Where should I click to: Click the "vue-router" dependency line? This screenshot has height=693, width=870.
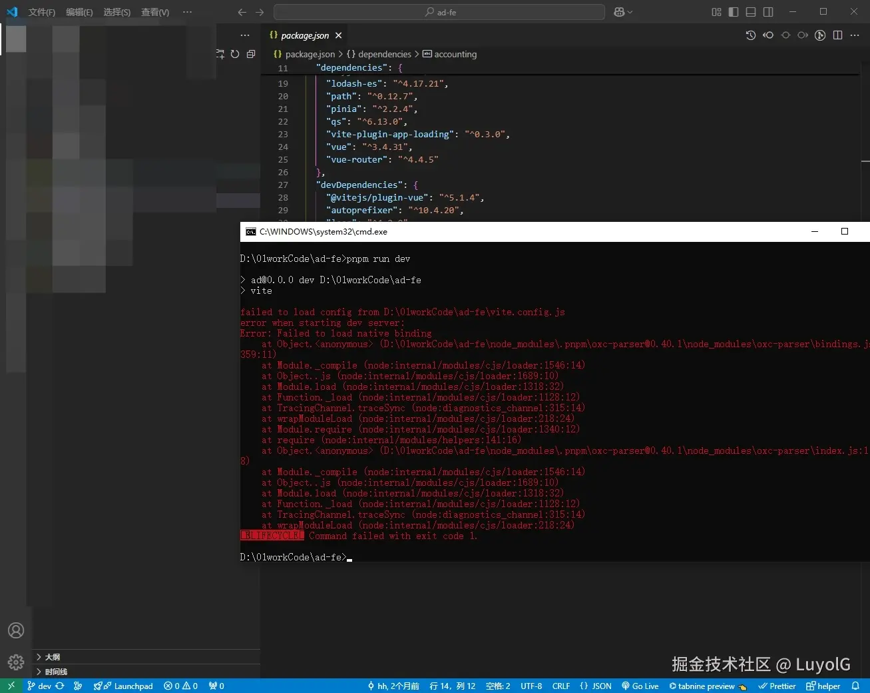point(382,159)
